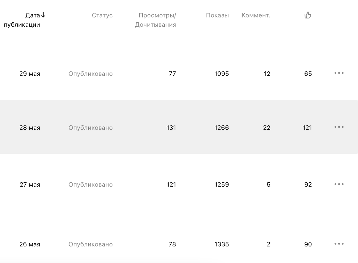
Task: Click the Статус column header
Action: click(x=102, y=16)
